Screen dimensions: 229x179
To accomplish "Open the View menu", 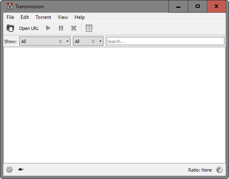I will [x=63, y=17].
